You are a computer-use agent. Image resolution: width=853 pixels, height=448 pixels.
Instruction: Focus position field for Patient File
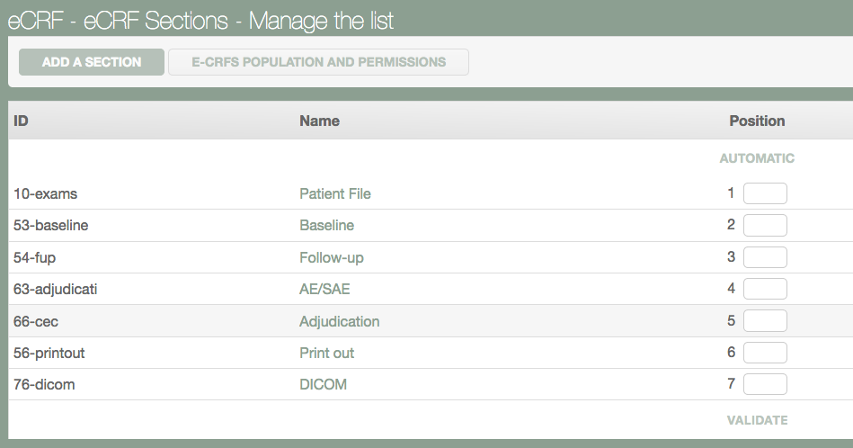pyautogui.click(x=765, y=193)
